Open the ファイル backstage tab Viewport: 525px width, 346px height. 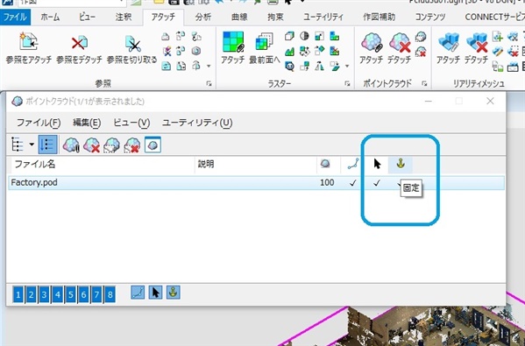(15, 17)
